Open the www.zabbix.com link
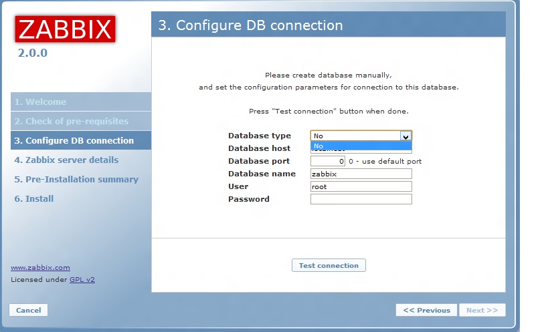The width and height of the screenshot is (548, 332). pos(40,267)
